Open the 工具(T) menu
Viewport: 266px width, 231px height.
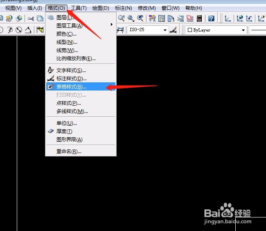(79, 8)
